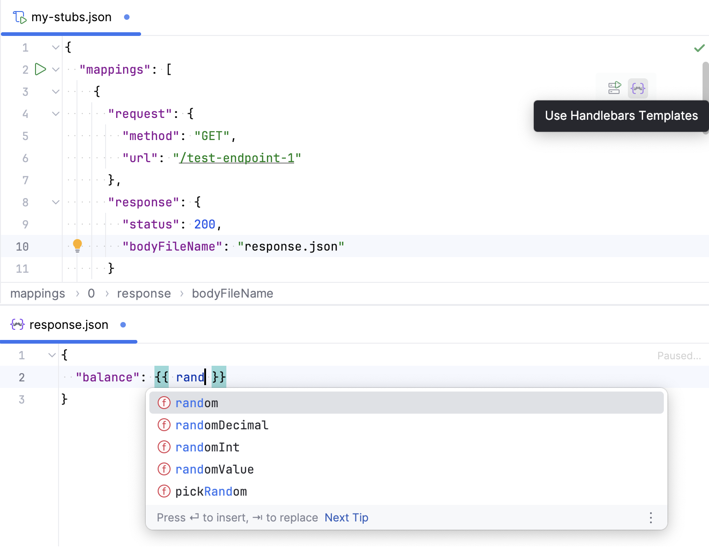
Task: Collapse the mappings array via line 2 chevron
Action: (55, 69)
